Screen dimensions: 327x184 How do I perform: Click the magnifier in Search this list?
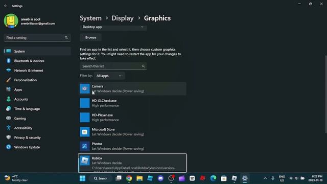[143, 66]
